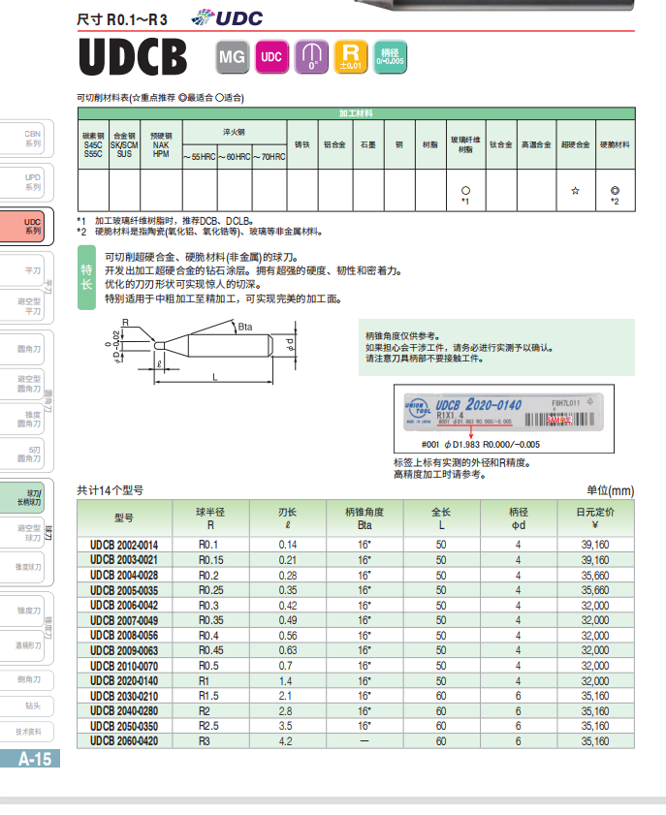Click the green 柄径 0/-0.005 icon
The image size is (666, 815).
tap(390, 56)
